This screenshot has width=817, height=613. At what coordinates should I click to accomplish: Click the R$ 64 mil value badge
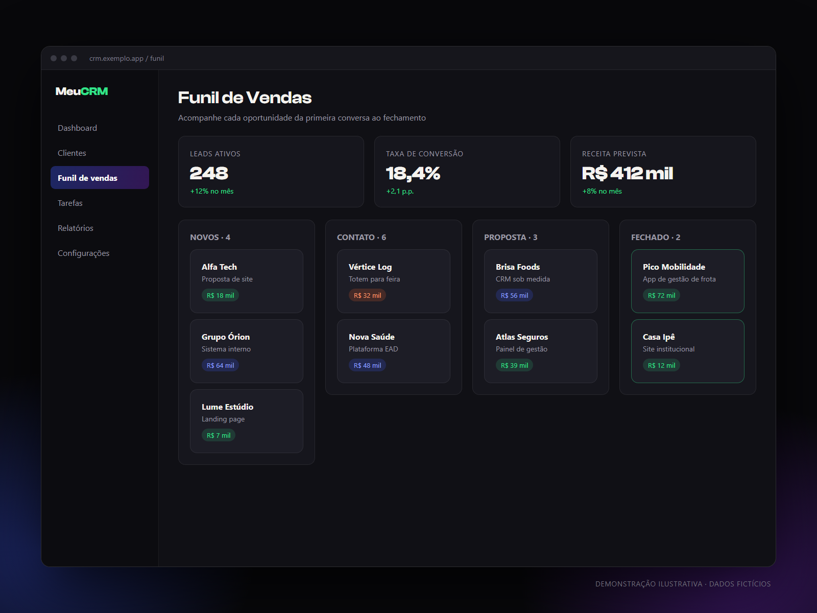tap(220, 365)
